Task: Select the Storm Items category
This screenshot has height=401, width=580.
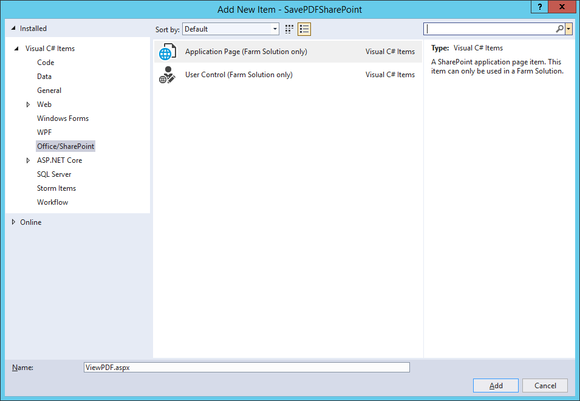Action: [x=56, y=188]
